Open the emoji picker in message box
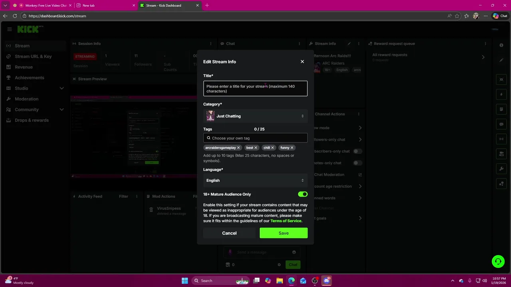Screen dimensions: 511x287 coord(294,252)
